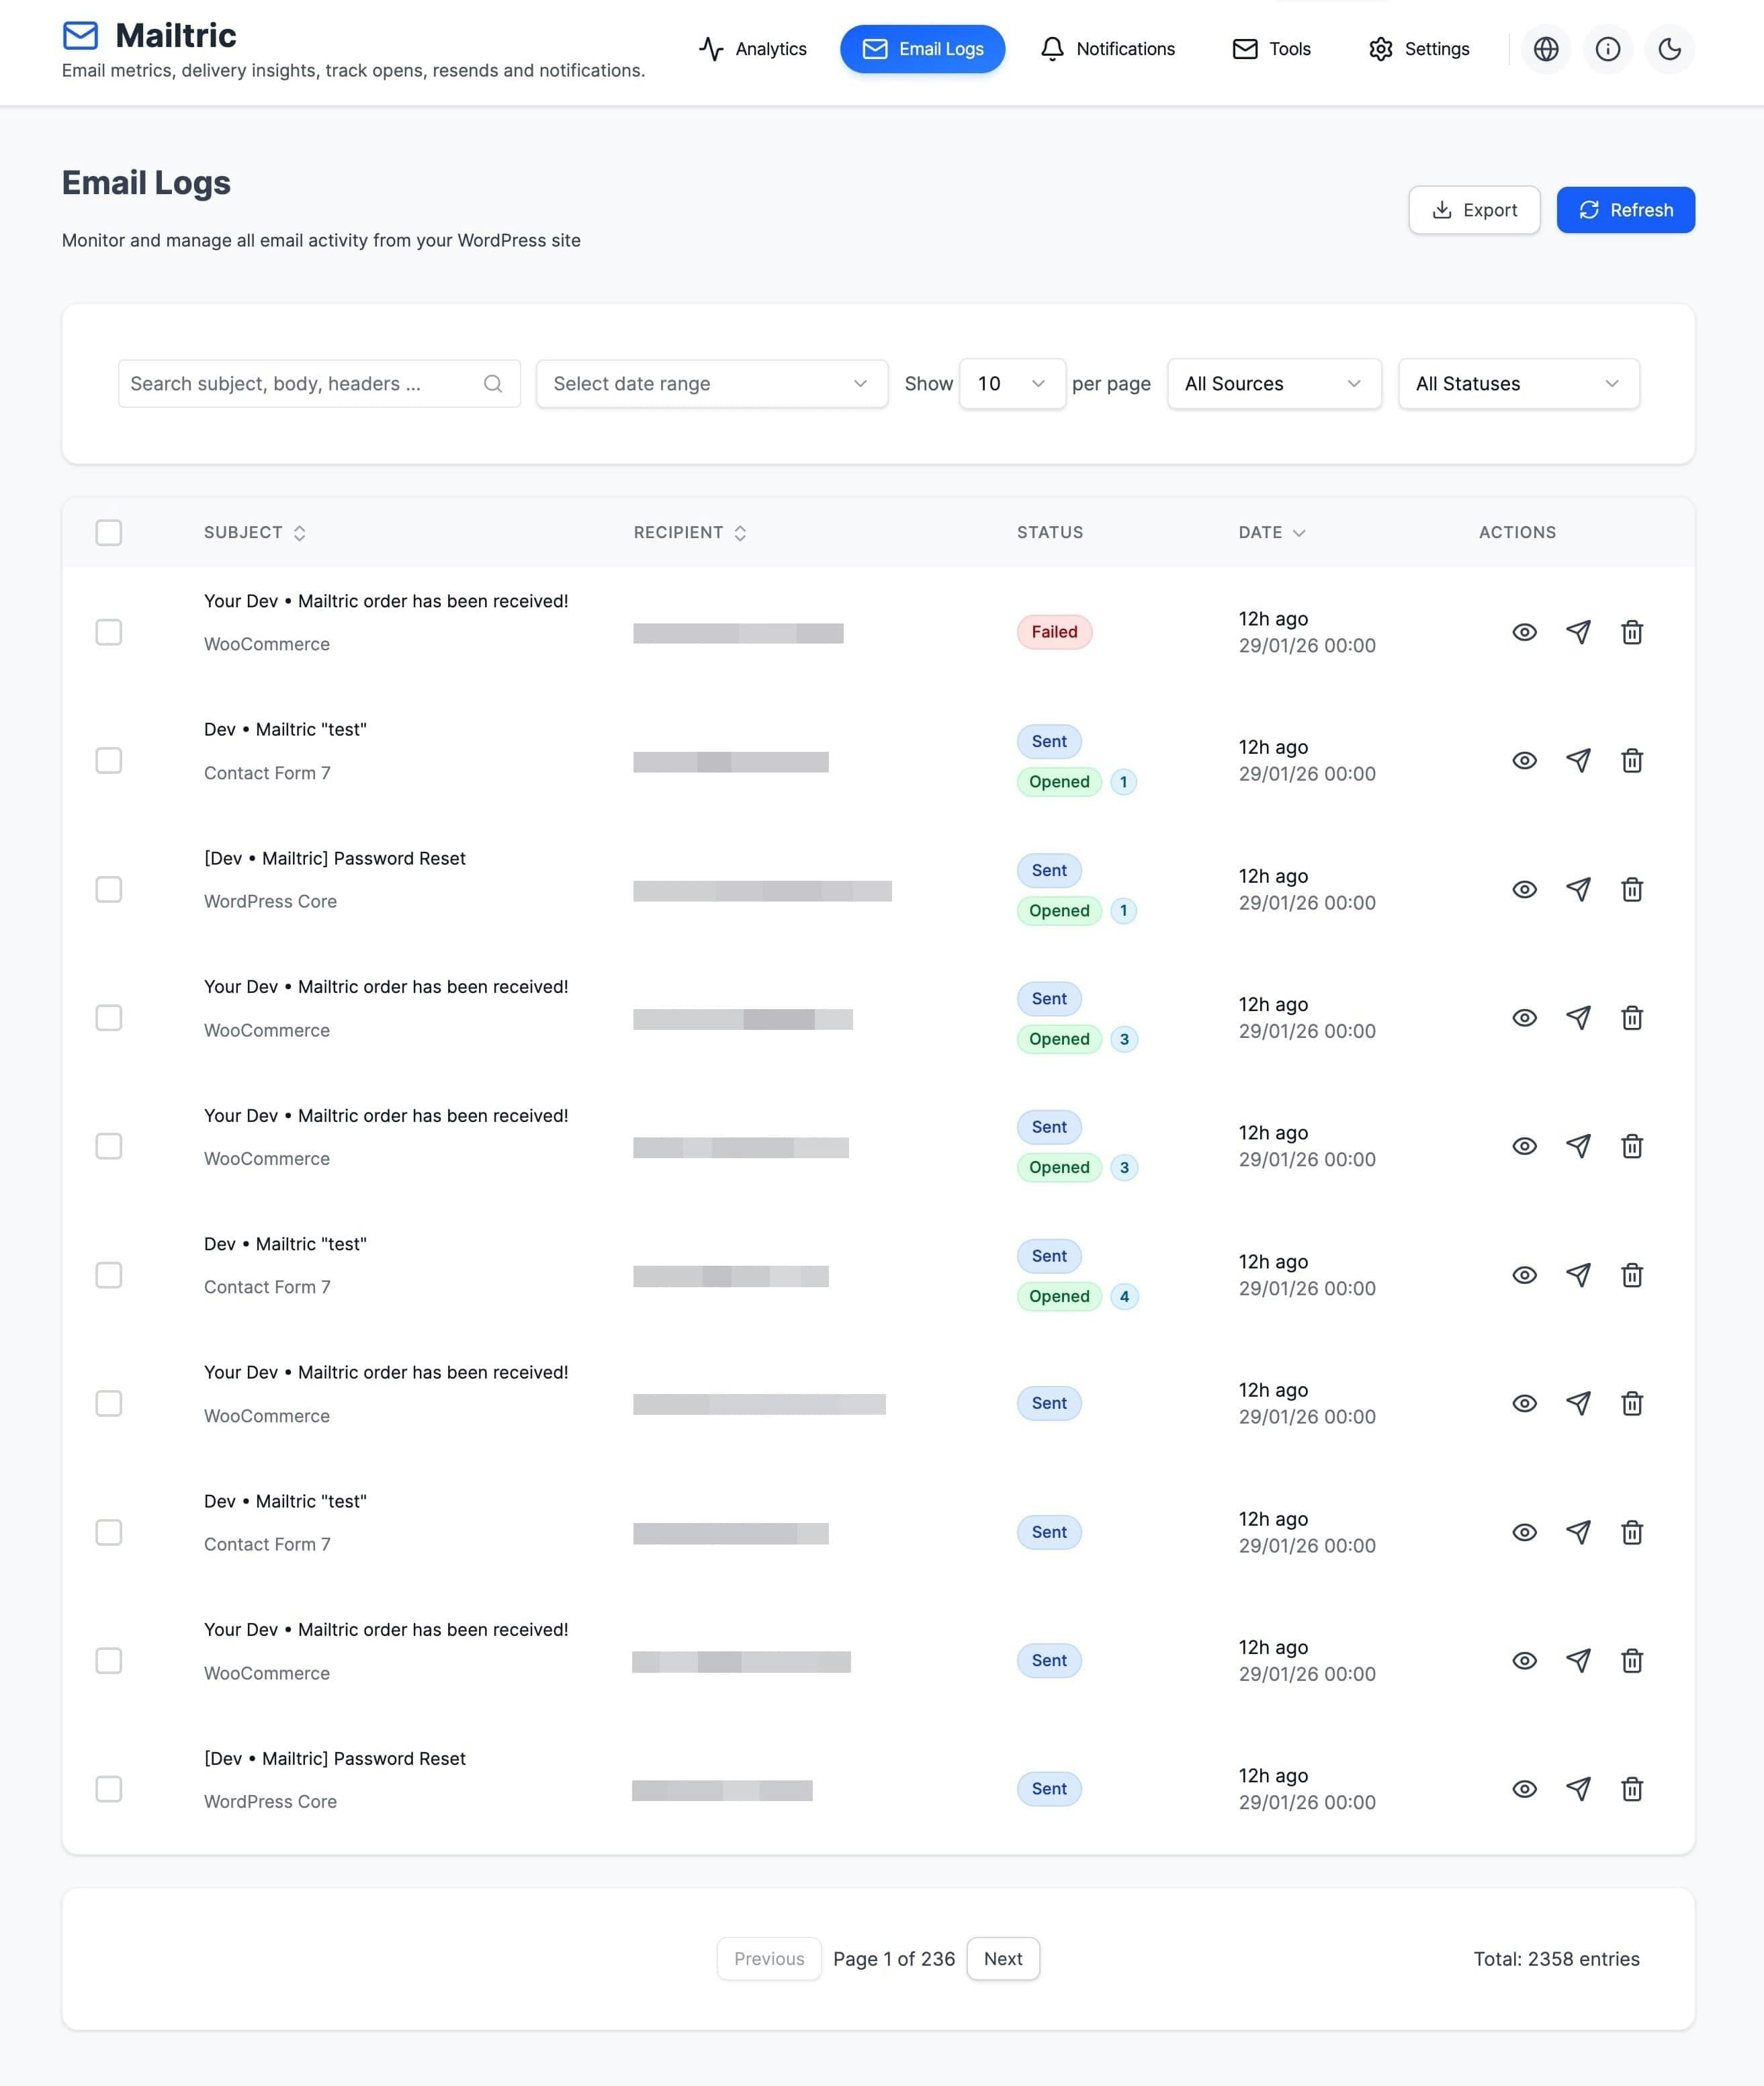Check the select-all checkbox in the table header
This screenshot has width=1764, height=2086.
[x=109, y=532]
